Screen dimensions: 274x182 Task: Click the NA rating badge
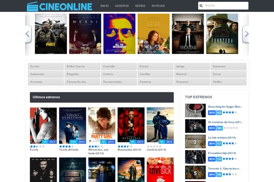click(220, 128)
